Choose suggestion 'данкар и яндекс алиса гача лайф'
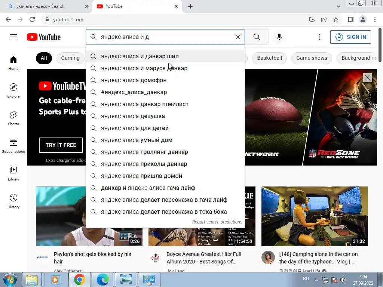383x287 pixels. click(x=165, y=188)
